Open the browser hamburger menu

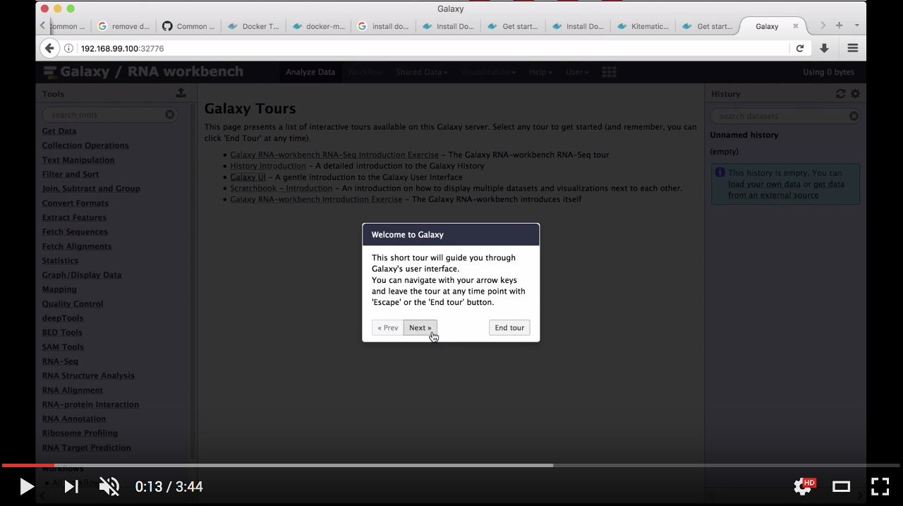tap(853, 48)
